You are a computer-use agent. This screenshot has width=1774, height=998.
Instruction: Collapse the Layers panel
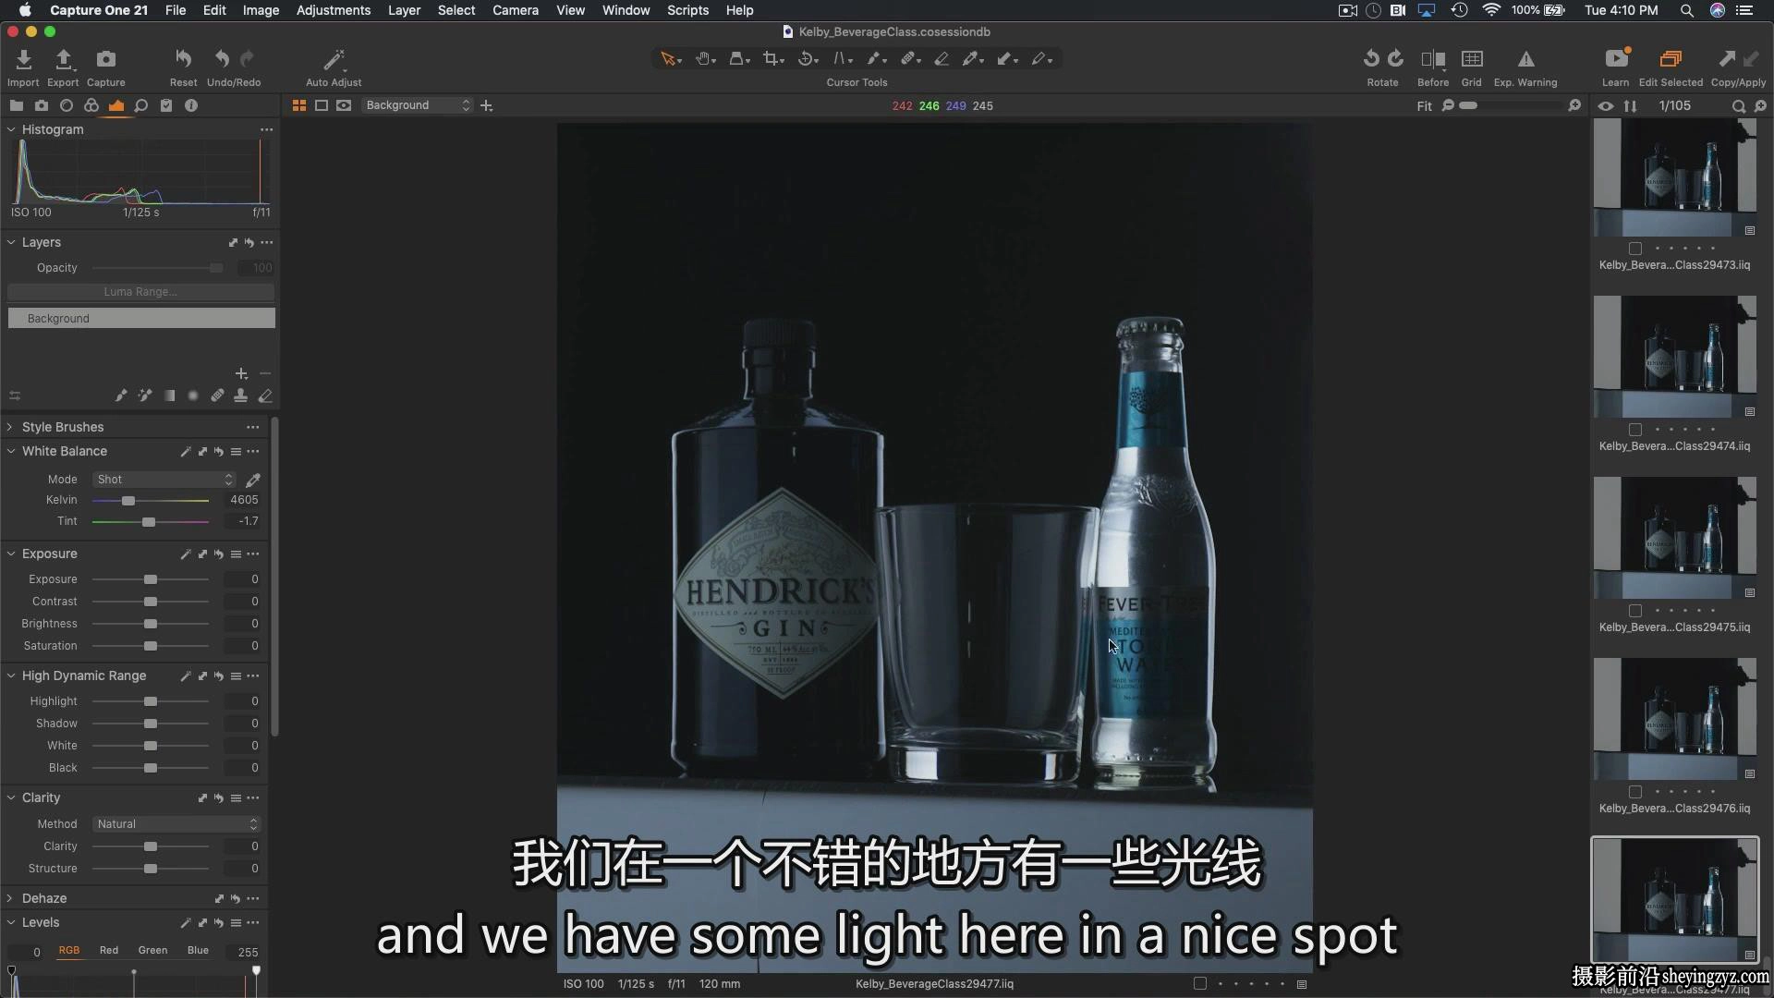pos(11,242)
